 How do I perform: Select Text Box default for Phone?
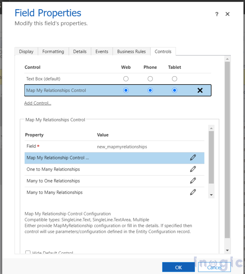(150, 79)
